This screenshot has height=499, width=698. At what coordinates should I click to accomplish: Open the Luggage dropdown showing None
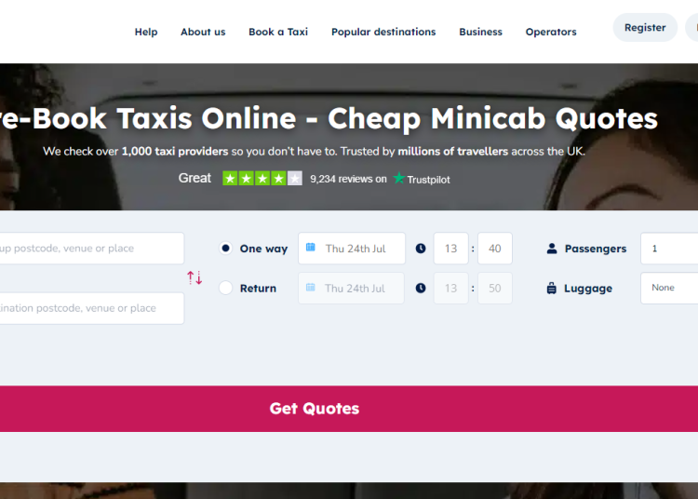[669, 288]
